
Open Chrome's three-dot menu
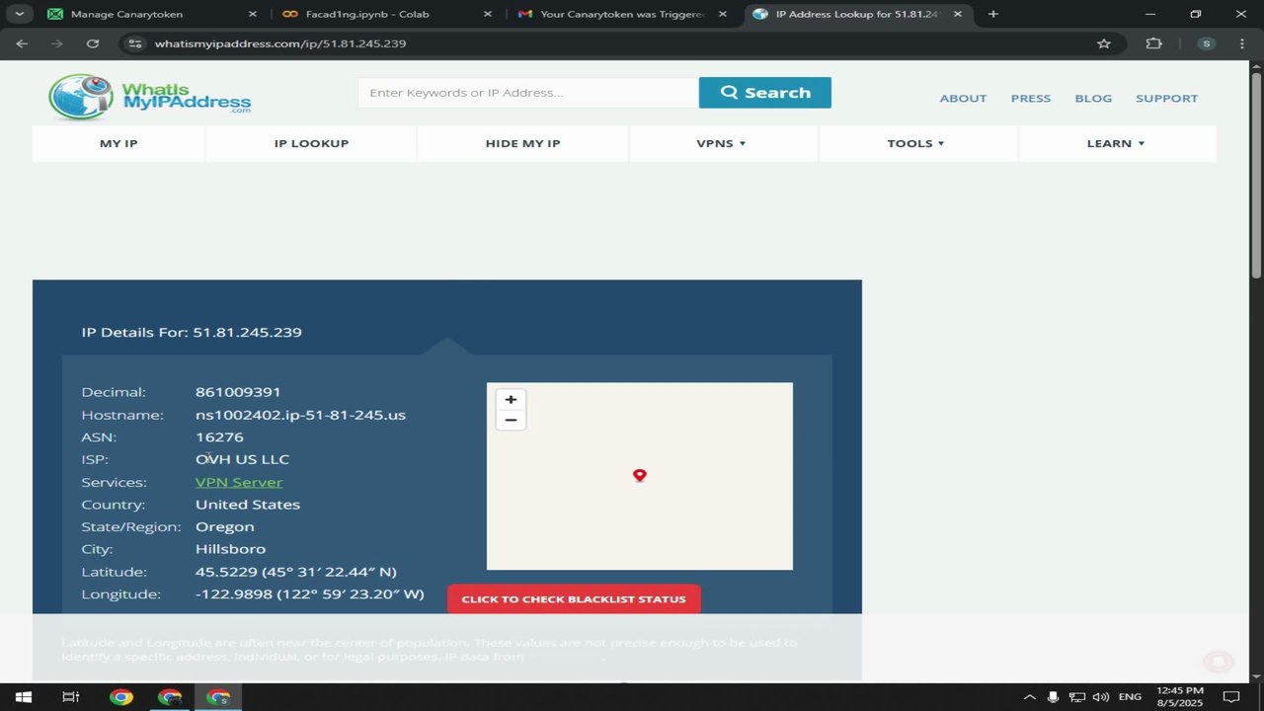[x=1242, y=43]
